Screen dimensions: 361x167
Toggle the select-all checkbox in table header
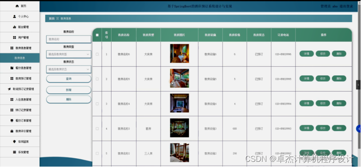pyautogui.click(x=97, y=35)
